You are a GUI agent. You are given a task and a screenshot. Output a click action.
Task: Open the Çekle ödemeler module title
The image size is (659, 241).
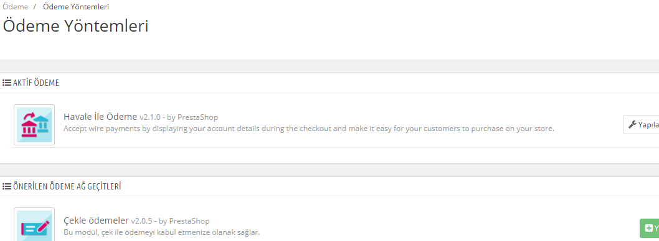point(97,220)
